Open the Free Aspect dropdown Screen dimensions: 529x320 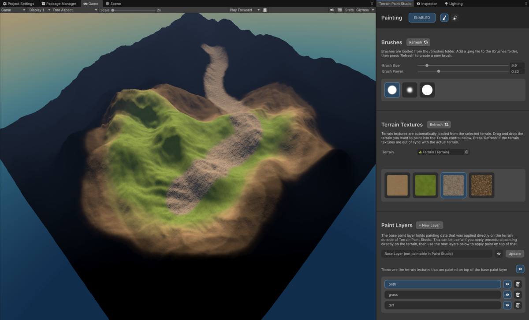coord(74,10)
